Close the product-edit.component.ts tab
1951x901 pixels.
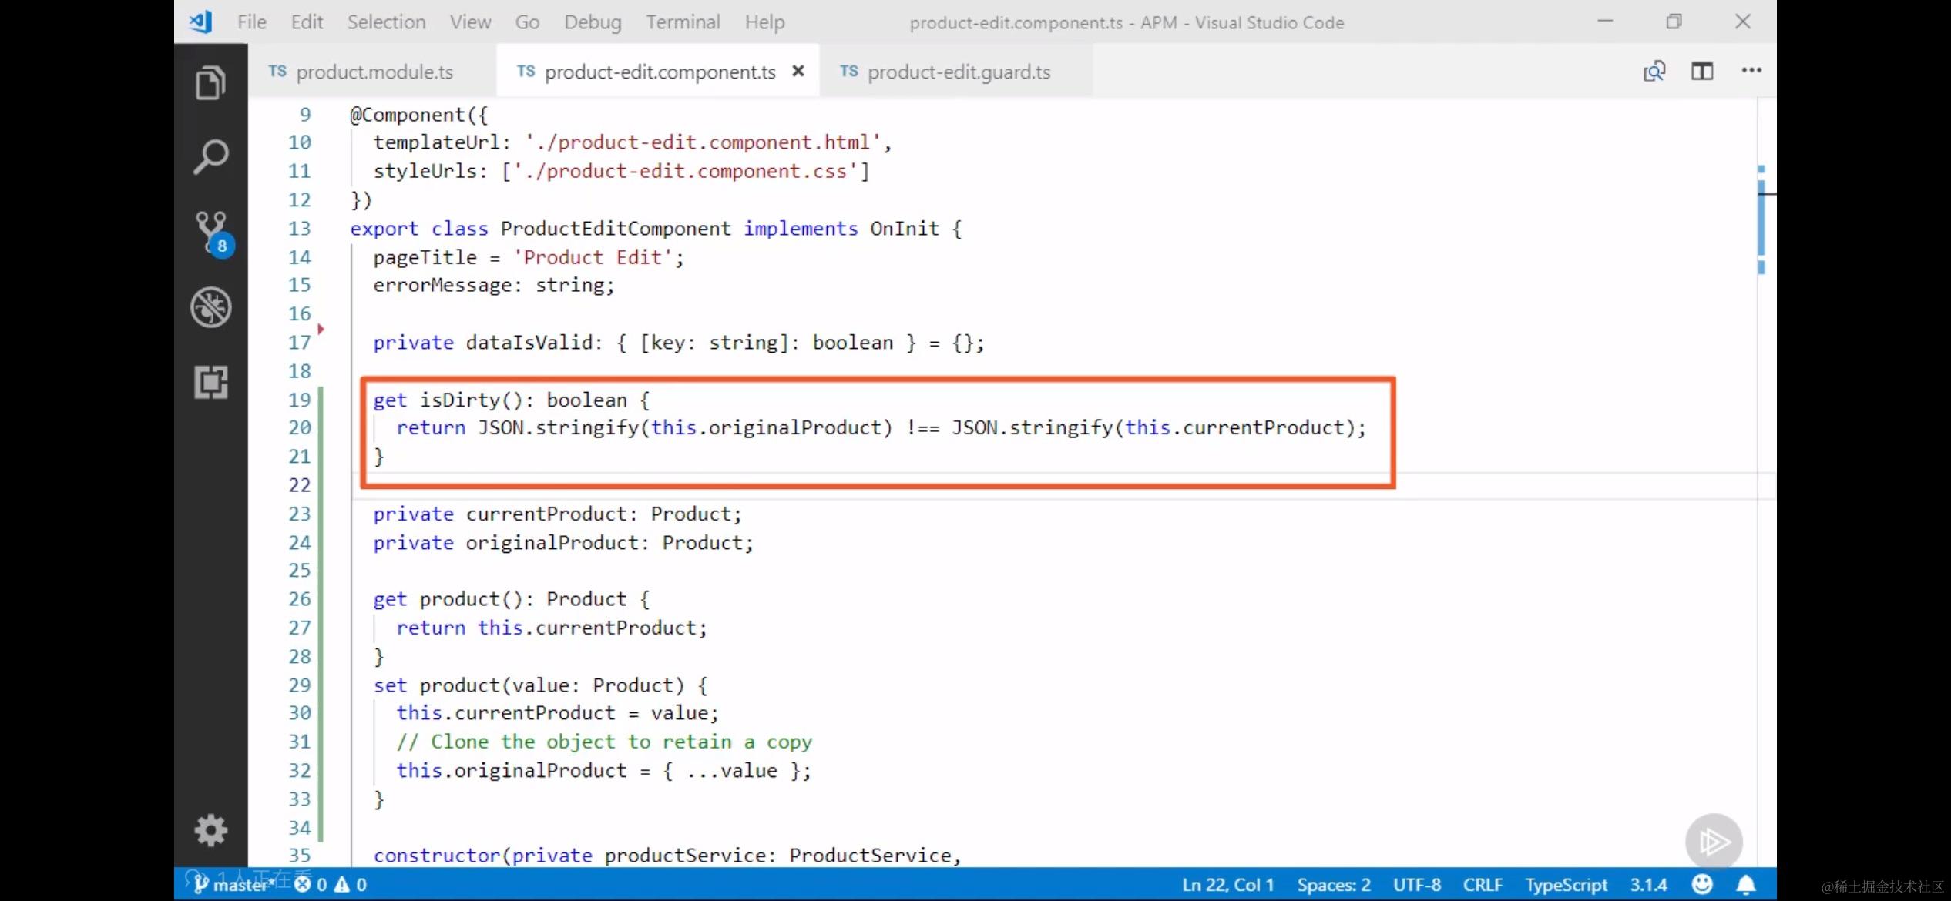coord(798,71)
